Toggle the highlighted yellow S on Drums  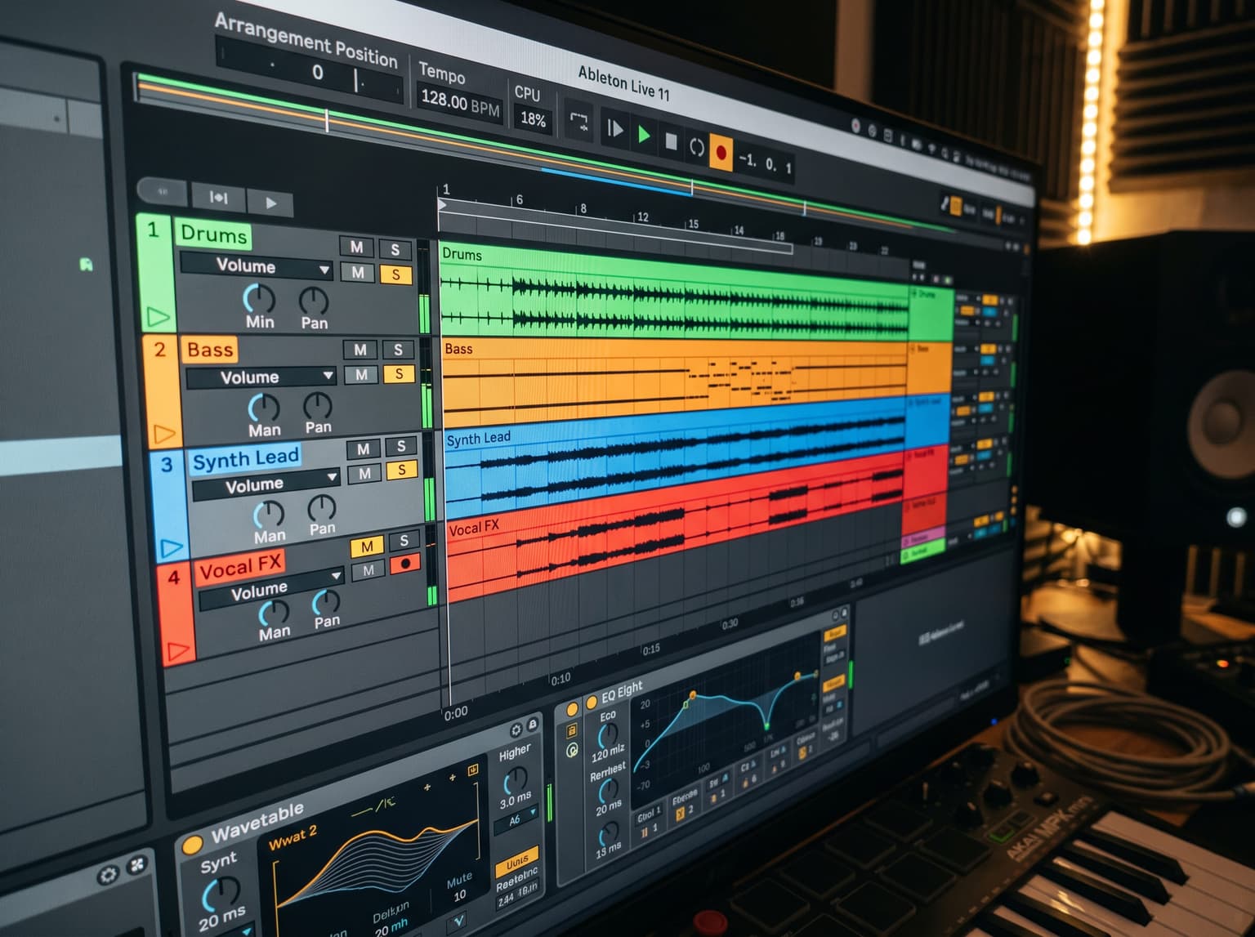pyautogui.click(x=396, y=274)
